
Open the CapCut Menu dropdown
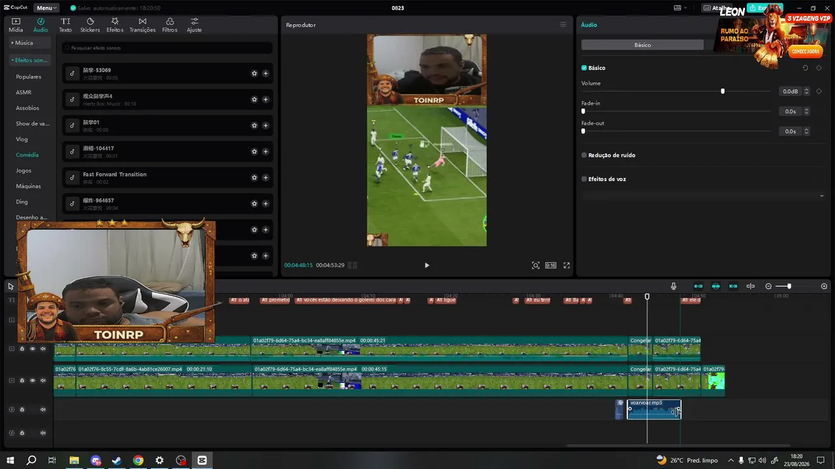(x=46, y=8)
